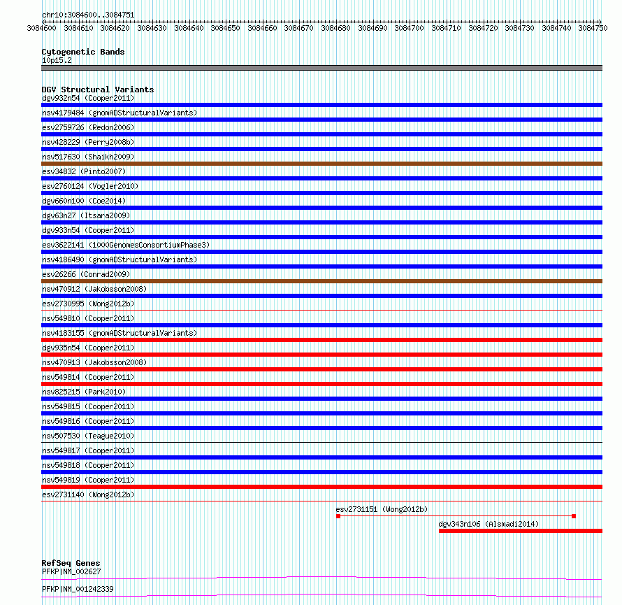The width and height of the screenshot is (622, 605).
Task: Click the gray 10p15.2 cytogenetic band bar
Action: [321, 68]
